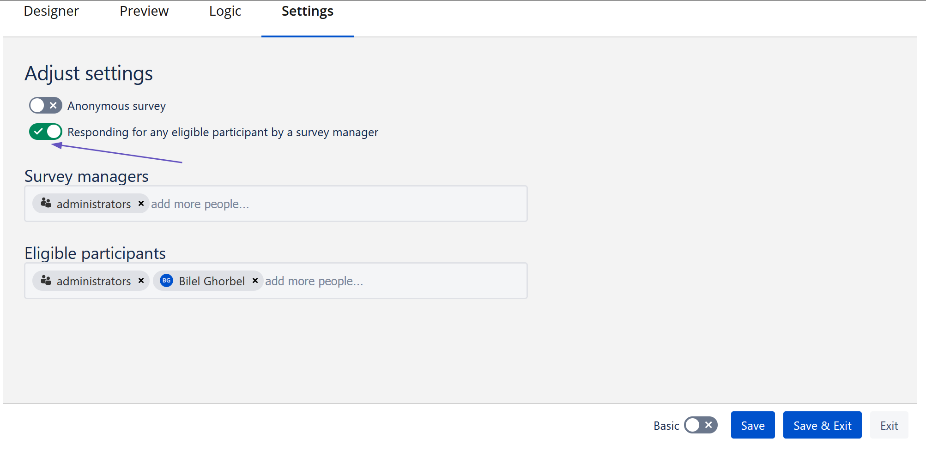Remove administrators from Survey managers
Viewport: 926px width, 451px height.
[141, 204]
